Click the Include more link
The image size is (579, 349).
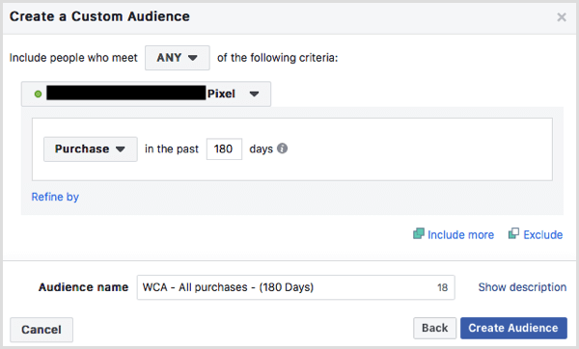(x=460, y=234)
